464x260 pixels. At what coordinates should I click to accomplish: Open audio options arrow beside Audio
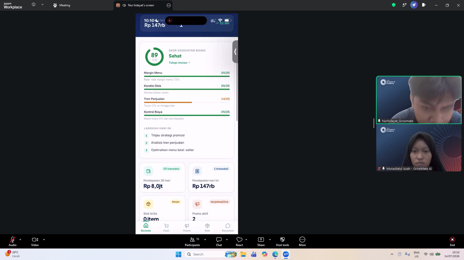tap(20, 240)
